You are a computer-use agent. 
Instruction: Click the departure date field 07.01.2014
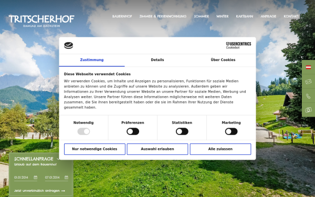pos(57,178)
